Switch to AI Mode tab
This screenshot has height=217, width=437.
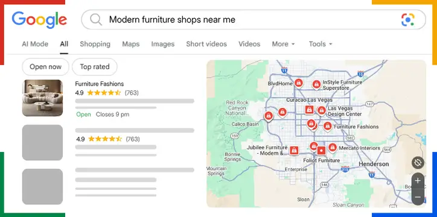click(x=35, y=44)
